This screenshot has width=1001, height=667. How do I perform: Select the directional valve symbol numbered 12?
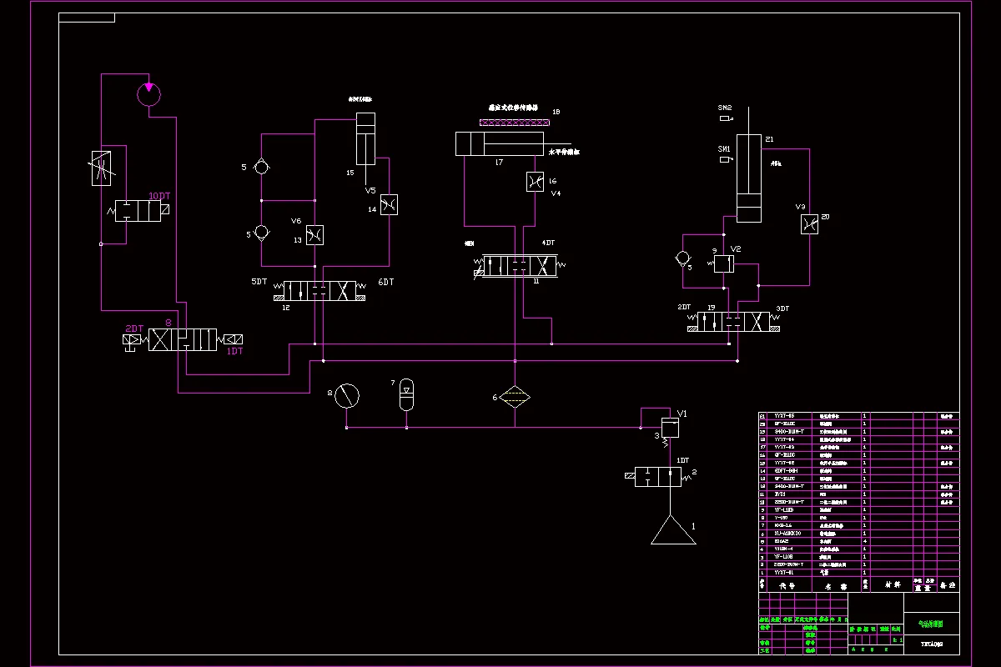tap(320, 291)
